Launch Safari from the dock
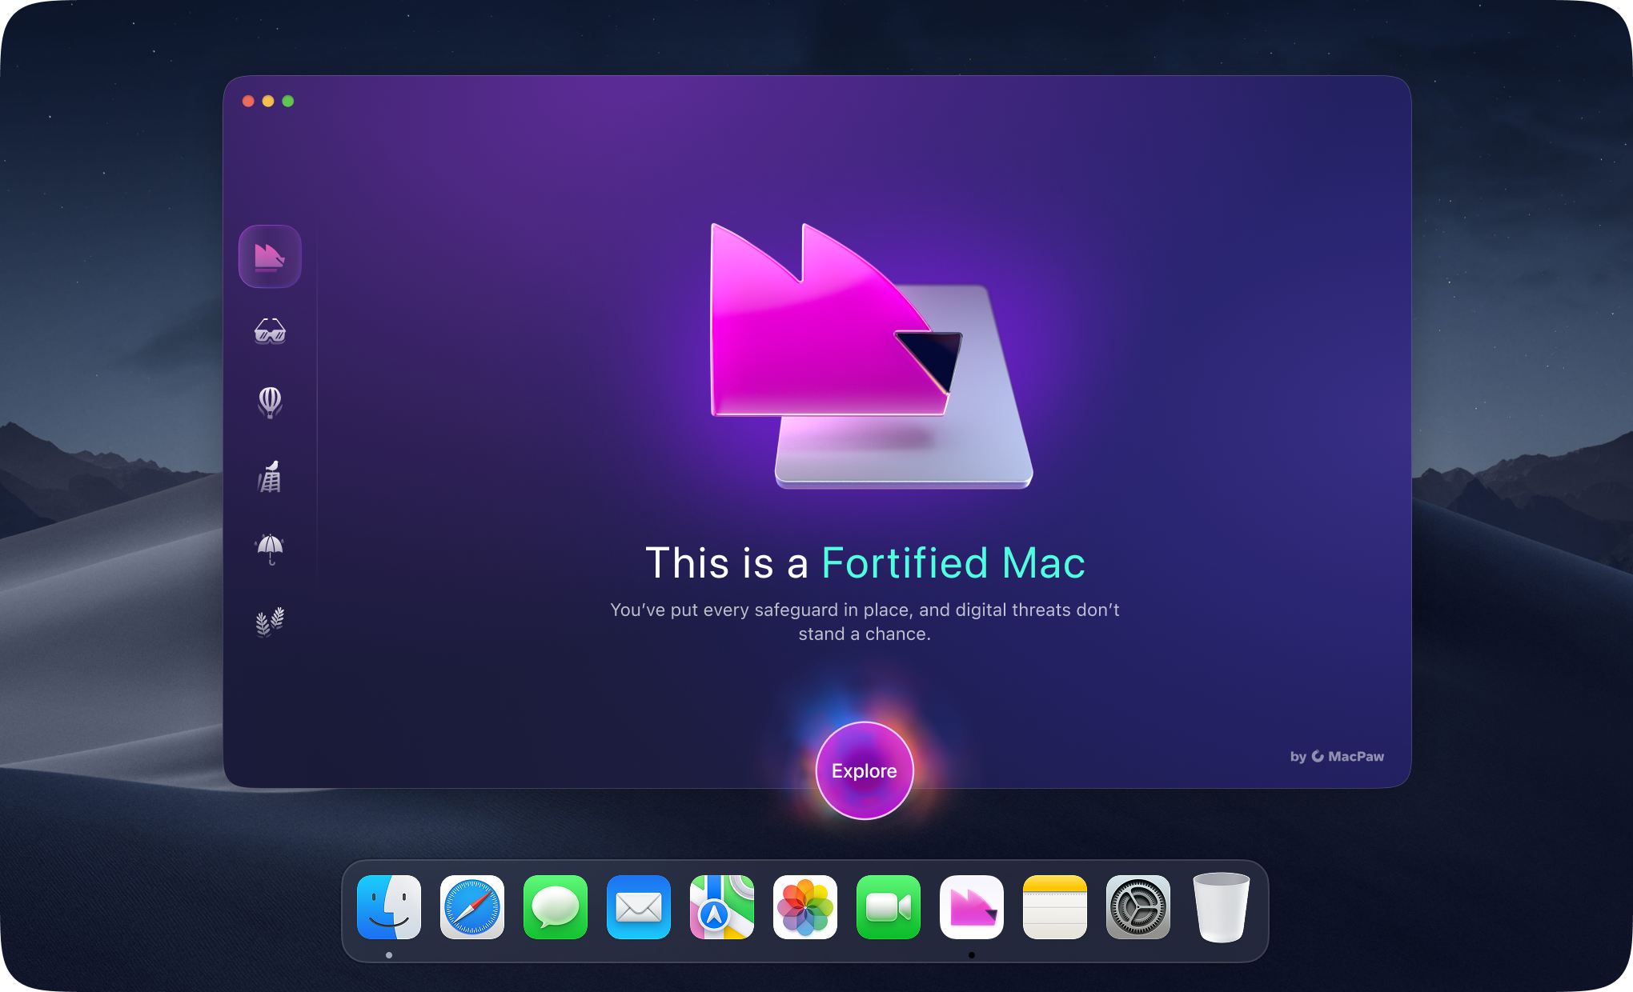 [472, 906]
